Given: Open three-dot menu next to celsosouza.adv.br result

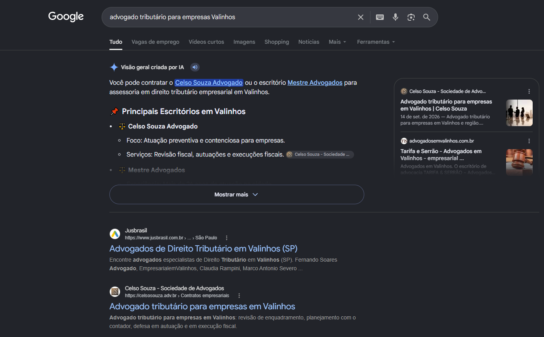Looking at the screenshot, I should click(239, 296).
